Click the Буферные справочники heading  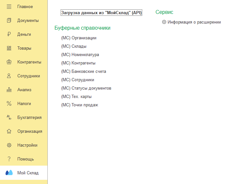click(x=83, y=28)
